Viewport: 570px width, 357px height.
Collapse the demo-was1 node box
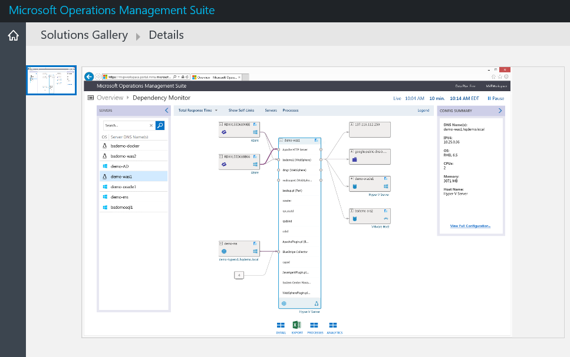coord(281,140)
